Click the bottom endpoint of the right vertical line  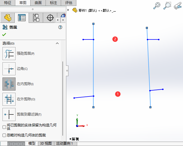click(x=151, y=107)
